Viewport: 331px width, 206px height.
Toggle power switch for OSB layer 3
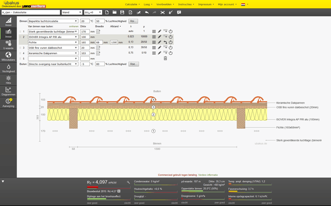point(170,47)
